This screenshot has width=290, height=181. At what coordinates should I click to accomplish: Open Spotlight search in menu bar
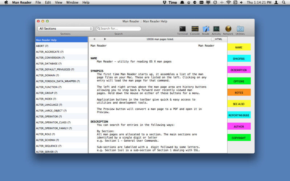[x=283, y=3]
